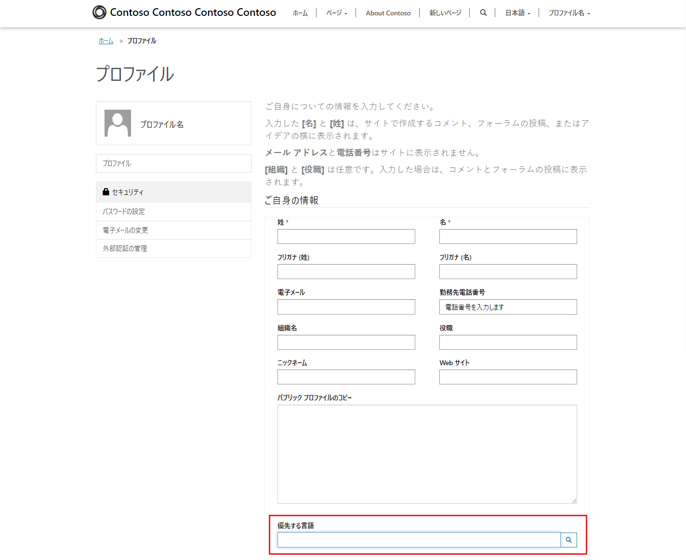
Task: Click the profile avatar image
Action: click(x=118, y=123)
